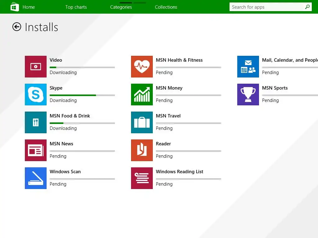Open the Collections tab
This screenshot has width=318, height=238.
click(x=166, y=7)
